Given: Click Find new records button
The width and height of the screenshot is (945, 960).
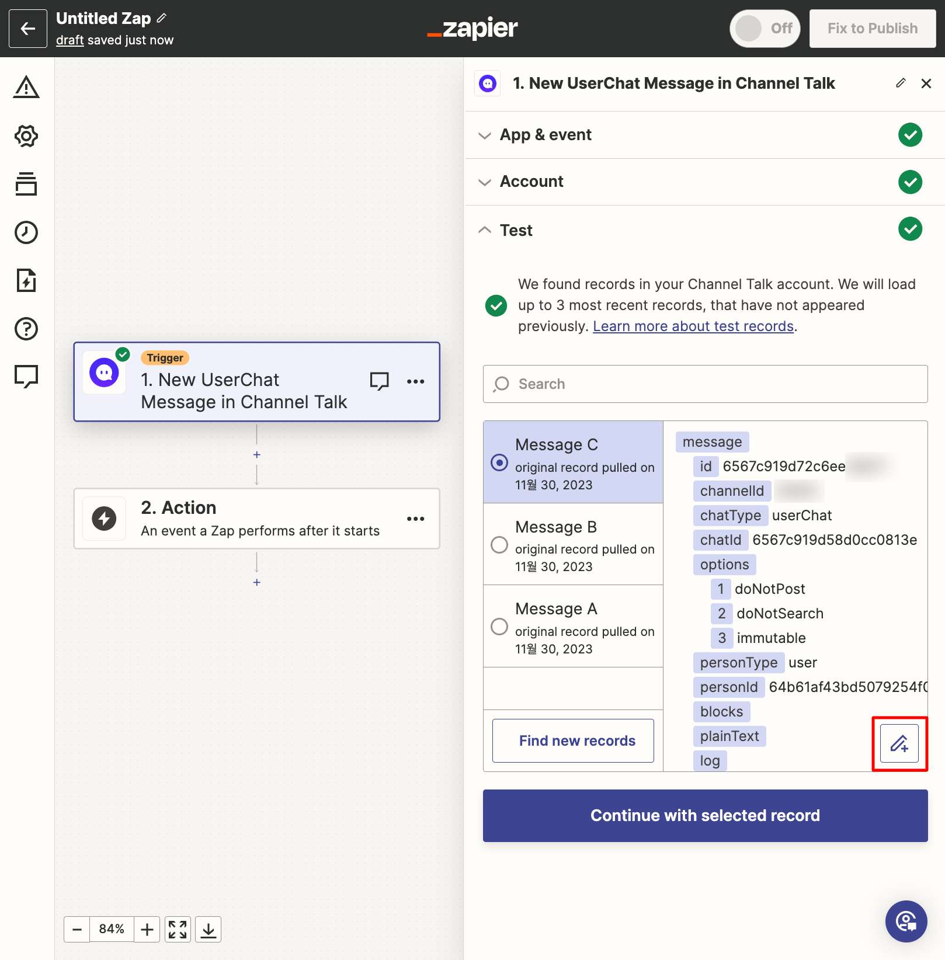Looking at the screenshot, I should click(x=573, y=740).
